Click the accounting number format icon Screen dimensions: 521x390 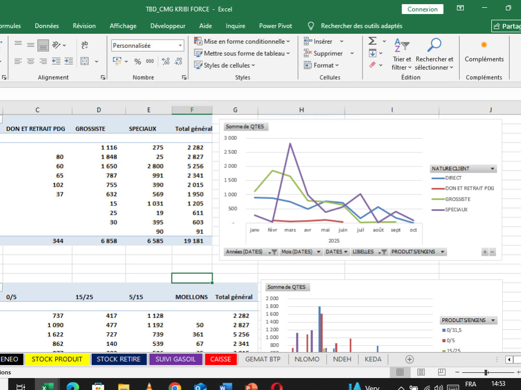[x=117, y=61]
